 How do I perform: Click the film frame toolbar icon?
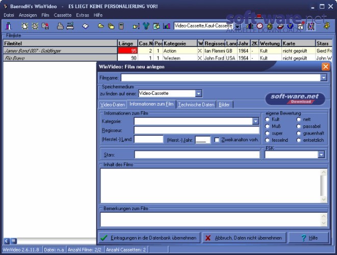click(x=310, y=27)
